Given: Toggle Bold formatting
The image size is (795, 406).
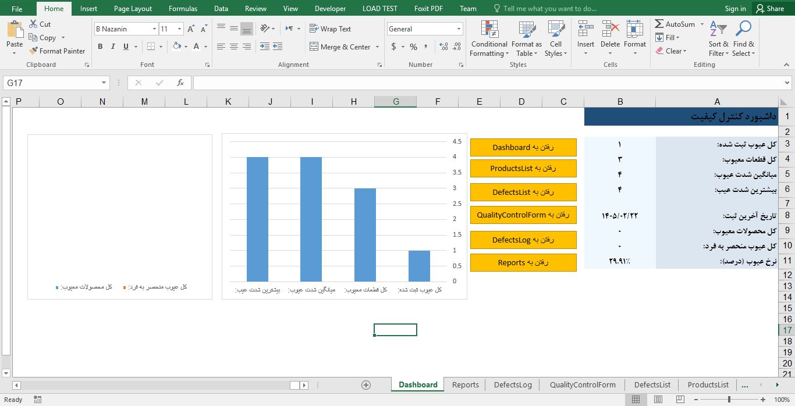Looking at the screenshot, I should [100, 47].
